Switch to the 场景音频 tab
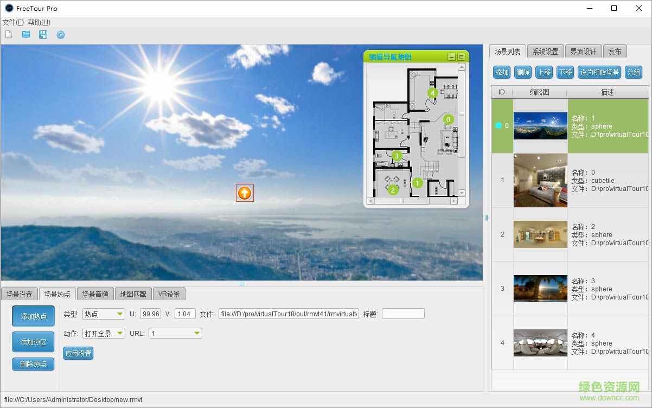 (95, 294)
